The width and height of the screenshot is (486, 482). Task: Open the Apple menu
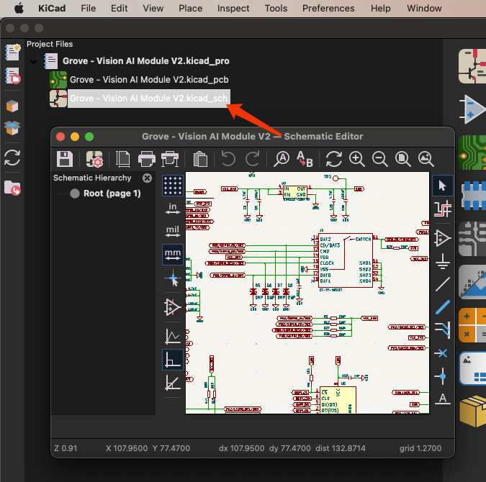click(x=19, y=9)
